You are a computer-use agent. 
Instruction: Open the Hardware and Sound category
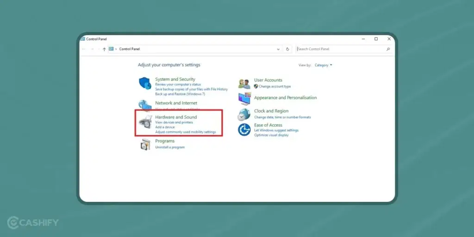(176, 117)
